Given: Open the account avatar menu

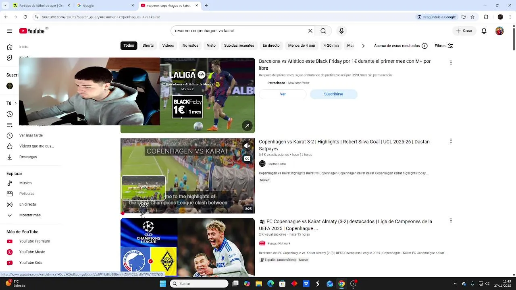Looking at the screenshot, I should (x=499, y=31).
